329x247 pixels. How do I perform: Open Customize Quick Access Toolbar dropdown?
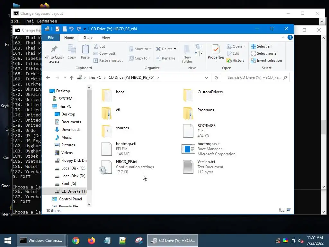coord(84,29)
